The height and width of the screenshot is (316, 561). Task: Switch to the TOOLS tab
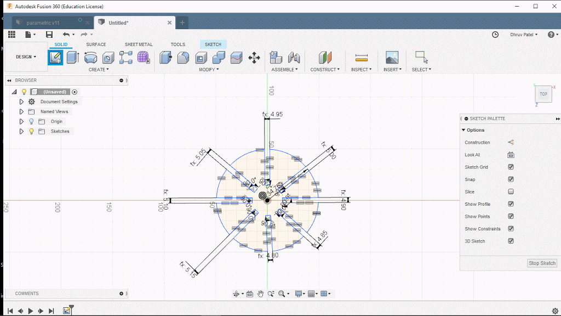click(x=178, y=44)
